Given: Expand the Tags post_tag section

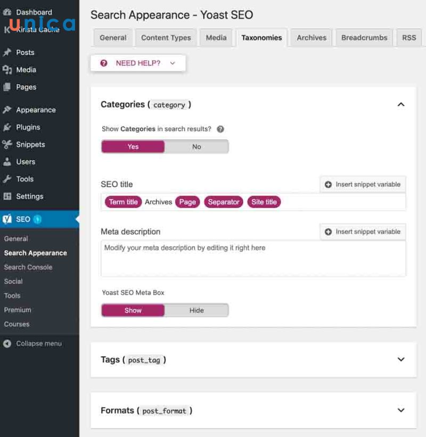Looking at the screenshot, I should click(401, 360).
